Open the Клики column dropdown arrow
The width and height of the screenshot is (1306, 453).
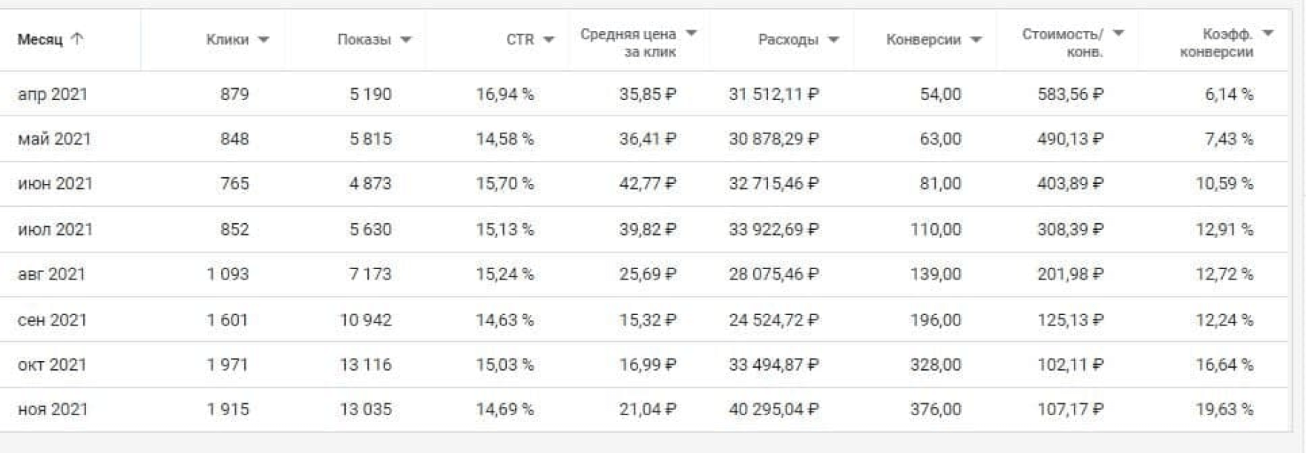(x=263, y=40)
